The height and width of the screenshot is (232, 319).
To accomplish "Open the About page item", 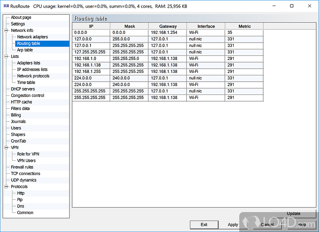I will [x=21, y=18].
